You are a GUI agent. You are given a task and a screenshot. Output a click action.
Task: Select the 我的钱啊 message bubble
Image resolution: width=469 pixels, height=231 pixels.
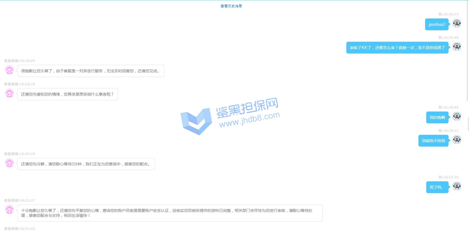(437, 117)
